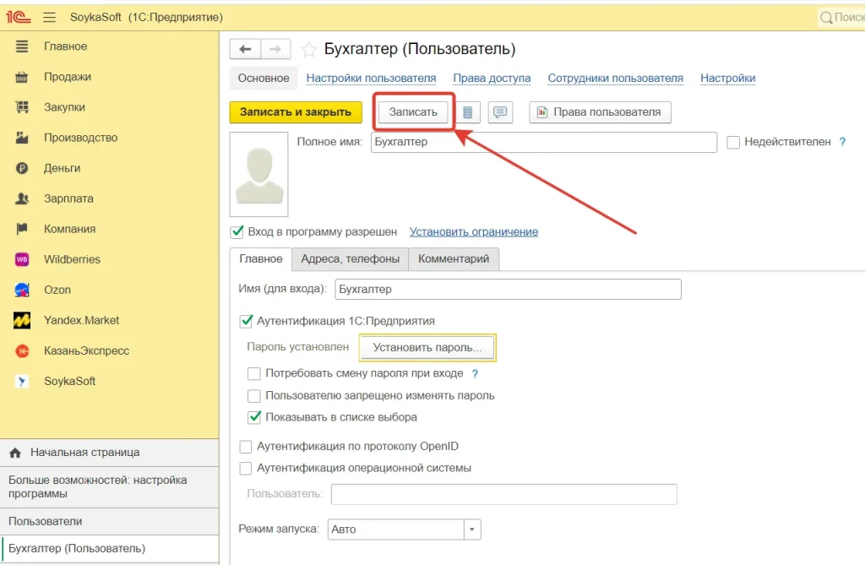865x565 pixels.
Task: Enable Потребовать смену пароля при входе
Action: point(254,373)
